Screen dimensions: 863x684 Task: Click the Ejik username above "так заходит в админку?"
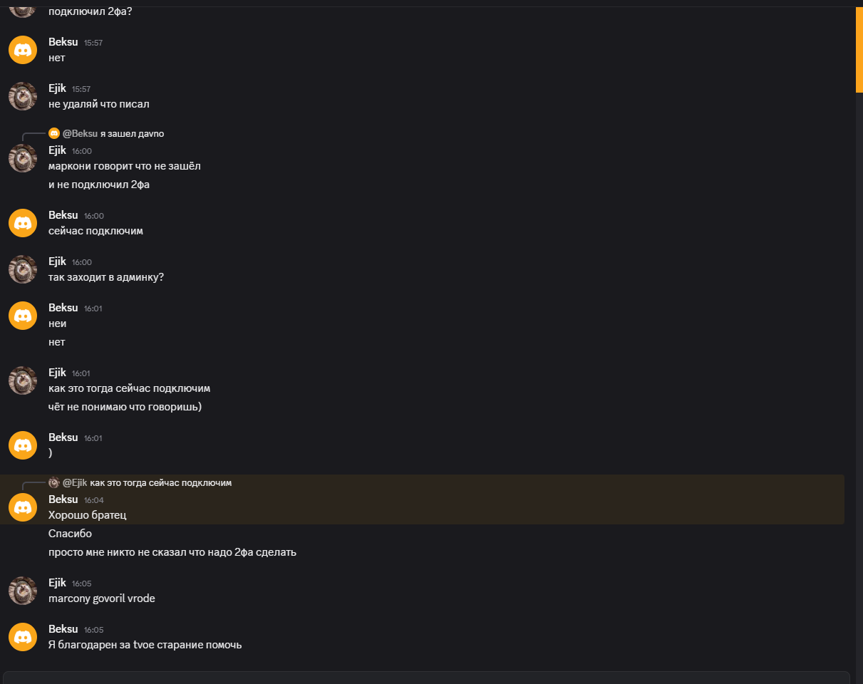coord(57,261)
